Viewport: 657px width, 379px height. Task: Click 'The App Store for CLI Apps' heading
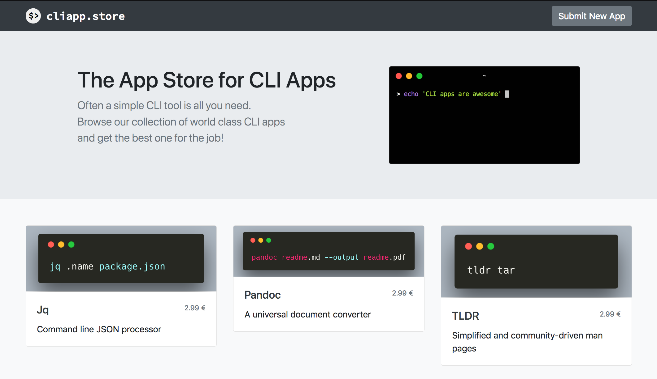tap(207, 80)
